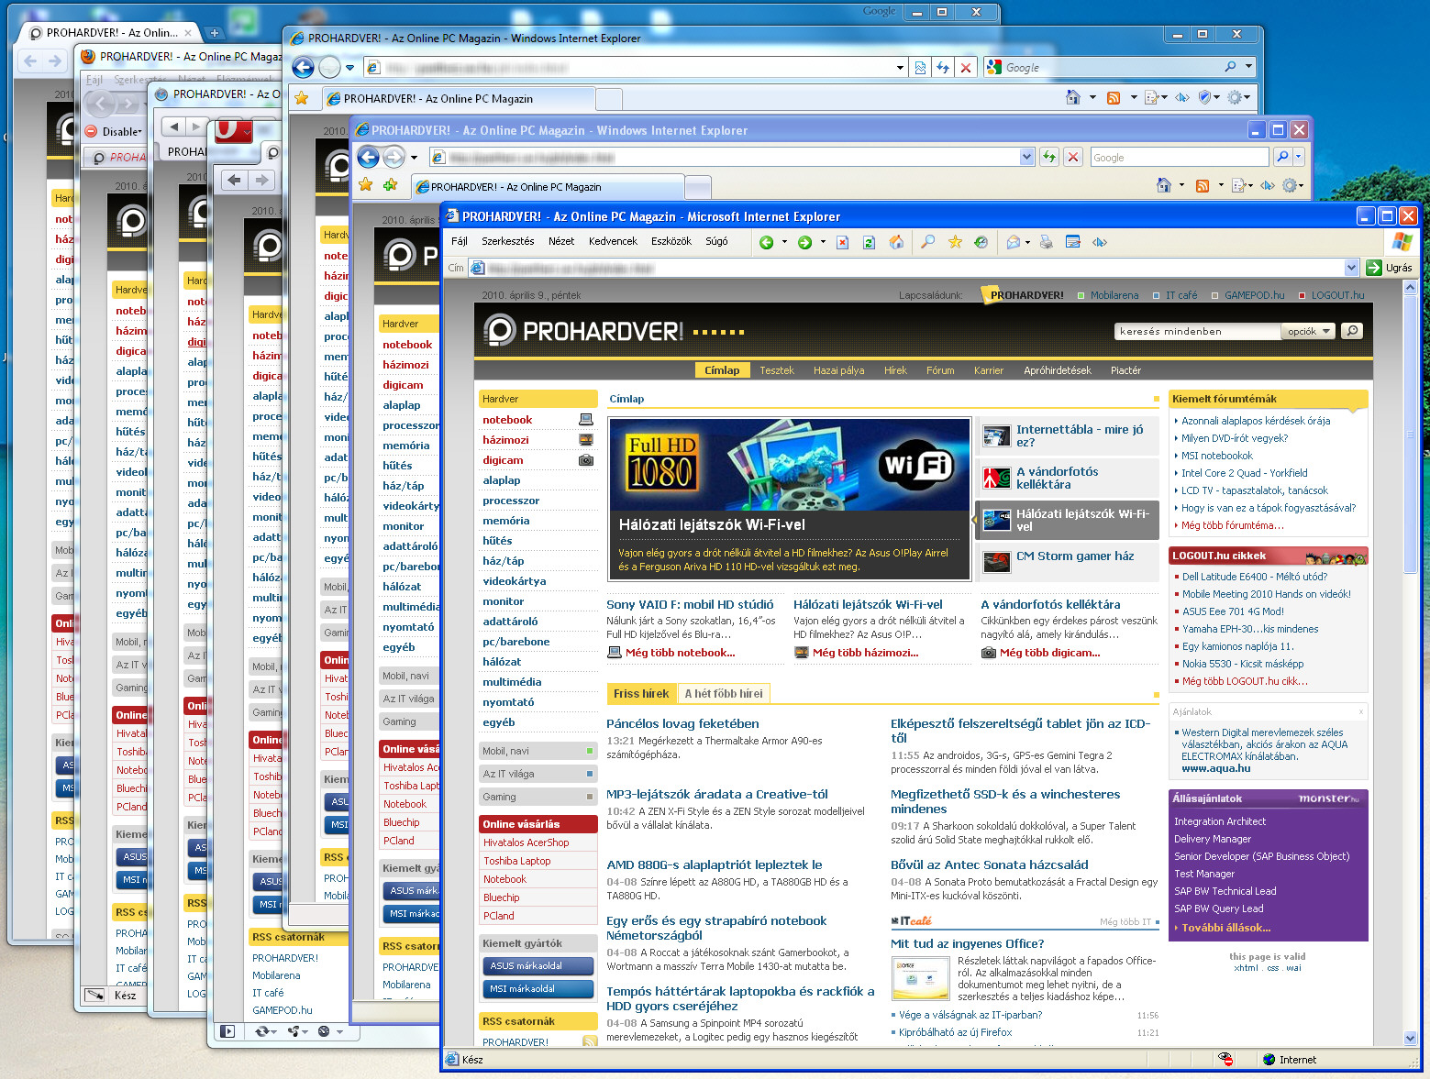This screenshot has width=1430, height=1079.
Task: Click red Opera menu button in background Opera window
Action: [233, 130]
